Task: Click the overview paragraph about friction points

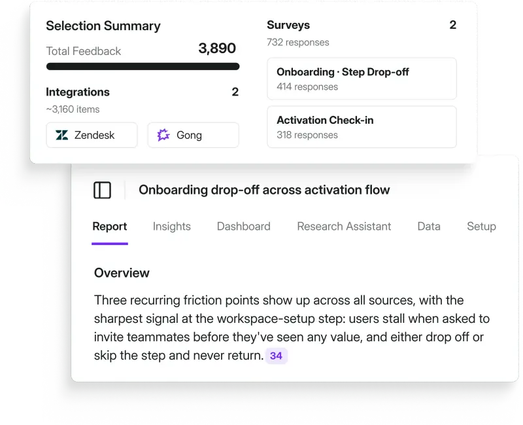Action: click(292, 328)
